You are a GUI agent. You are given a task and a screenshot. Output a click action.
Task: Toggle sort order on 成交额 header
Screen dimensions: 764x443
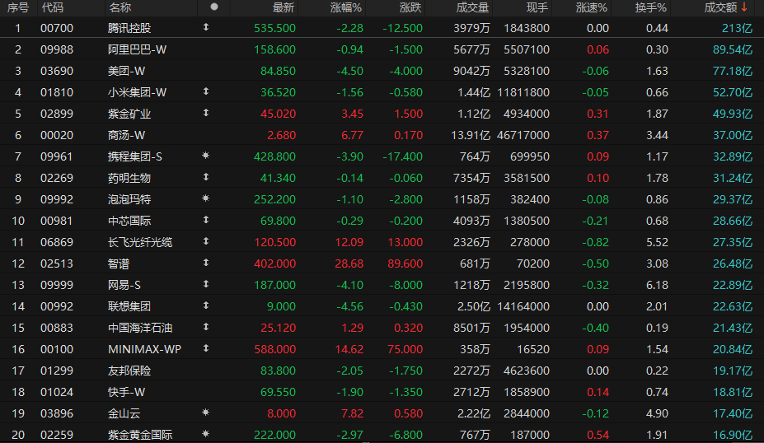725,7
